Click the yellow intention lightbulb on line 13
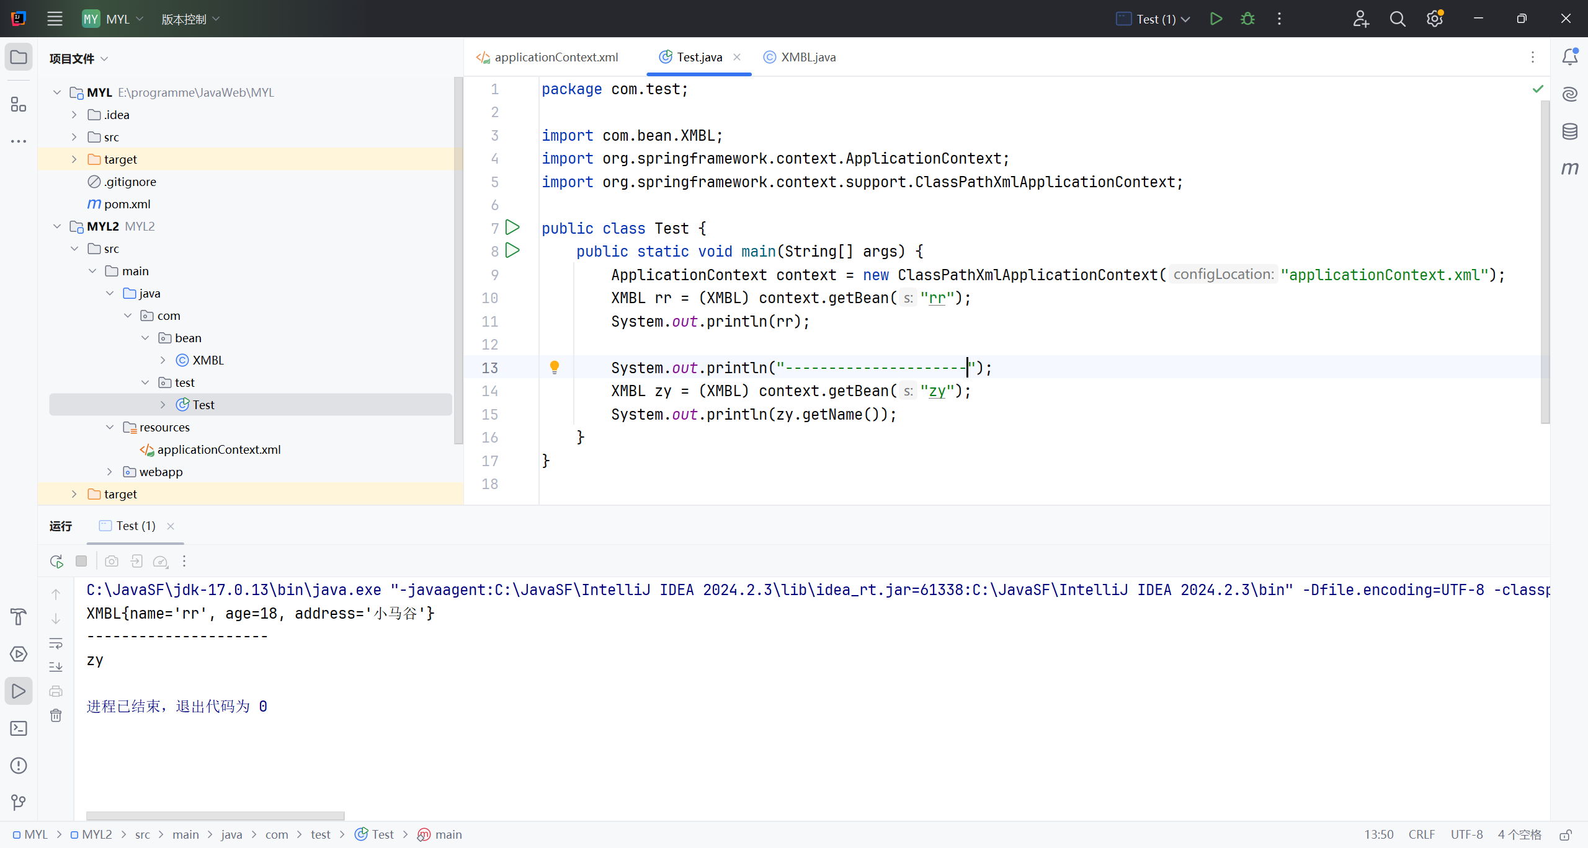The image size is (1588, 848). [x=555, y=367]
